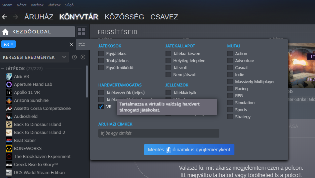Enable the Együttműködő filter
Image resolution: width=315 pixels, height=178 pixels.
pyautogui.click(x=101, y=68)
